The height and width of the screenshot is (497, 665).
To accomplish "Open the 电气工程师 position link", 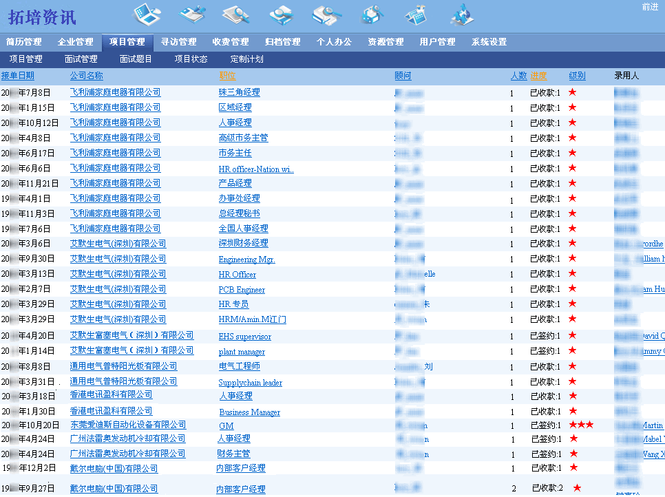I will pyautogui.click(x=239, y=366).
